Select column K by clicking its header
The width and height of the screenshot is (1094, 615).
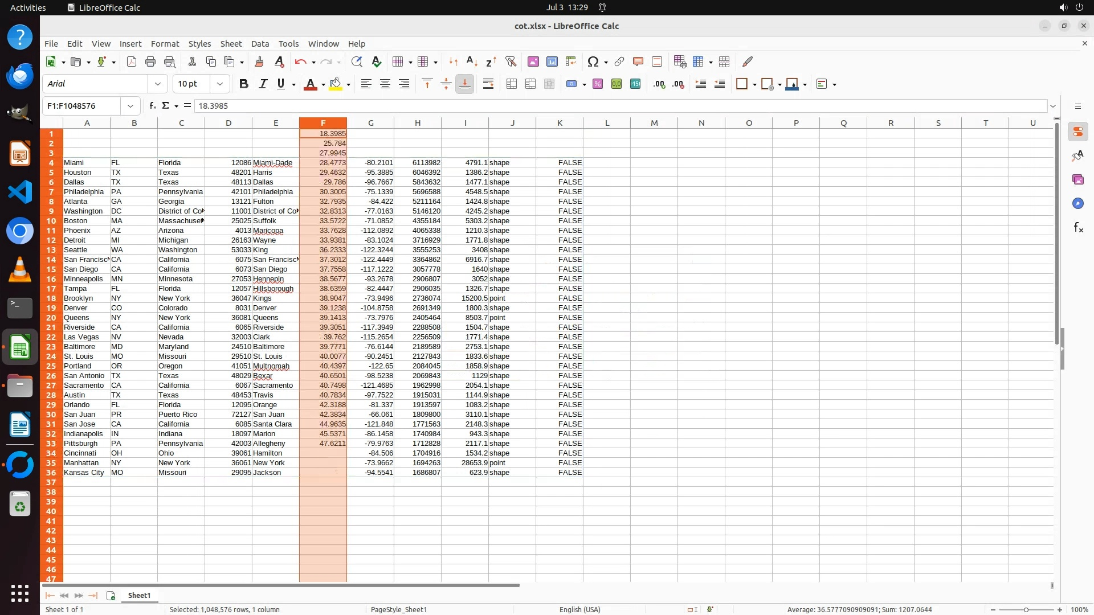tap(560, 123)
